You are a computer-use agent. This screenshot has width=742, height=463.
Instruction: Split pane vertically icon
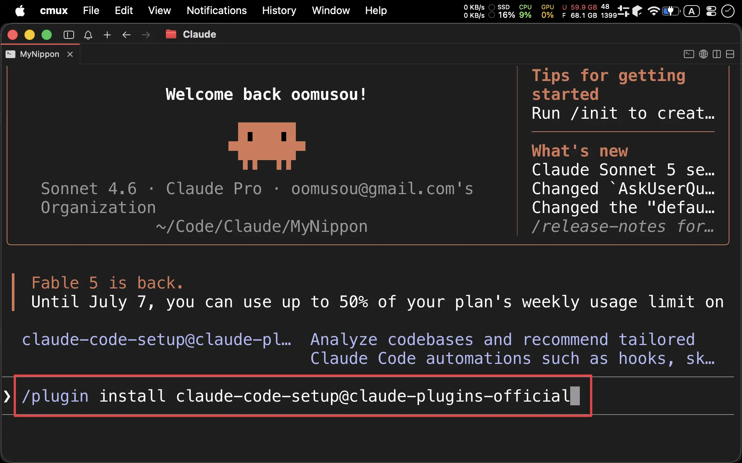(717, 54)
